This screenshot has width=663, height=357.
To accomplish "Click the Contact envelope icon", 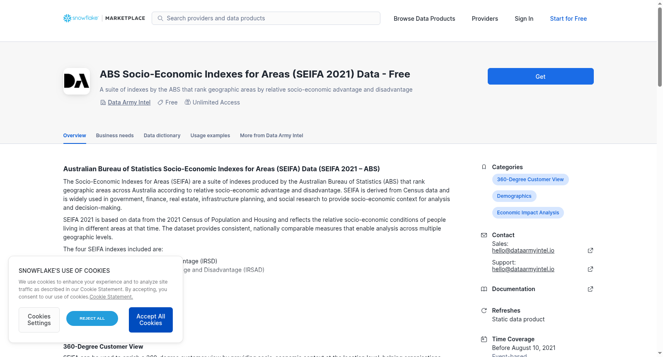I will (x=484, y=235).
